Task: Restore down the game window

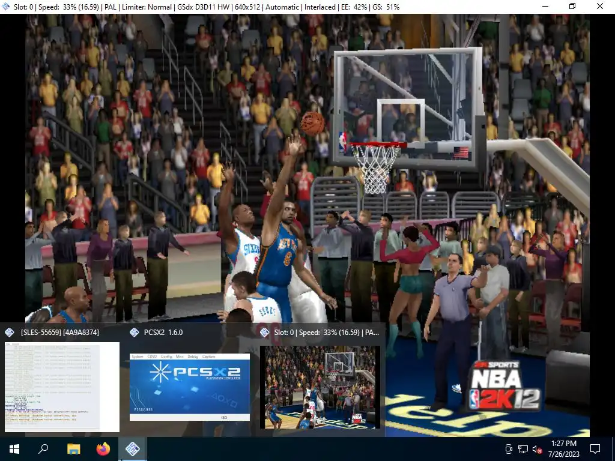Action: click(572, 7)
